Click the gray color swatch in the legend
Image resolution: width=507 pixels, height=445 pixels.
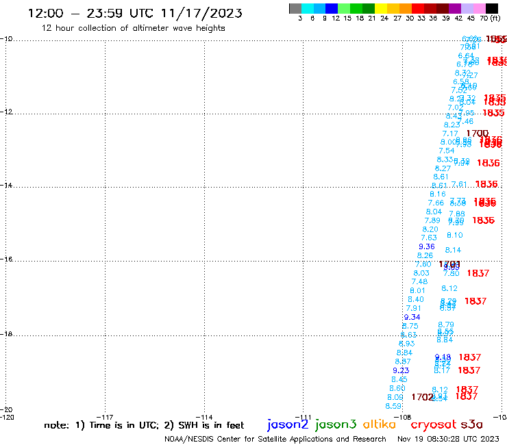[295, 8]
